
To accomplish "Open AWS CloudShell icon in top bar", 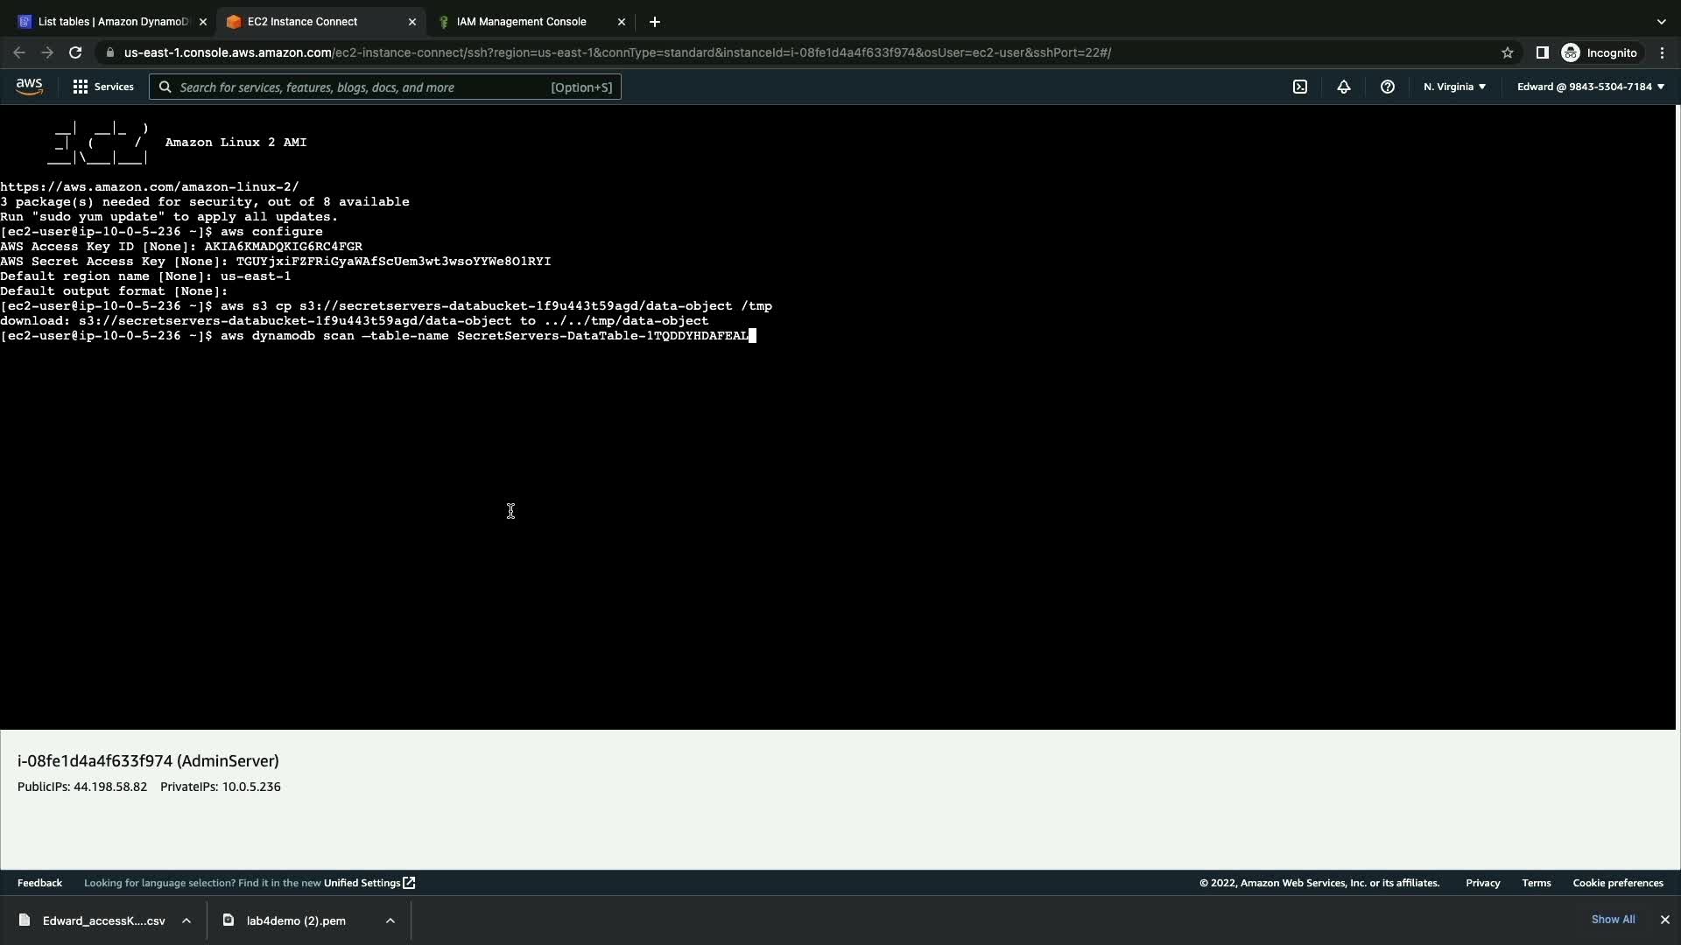I will pos(1300,87).
